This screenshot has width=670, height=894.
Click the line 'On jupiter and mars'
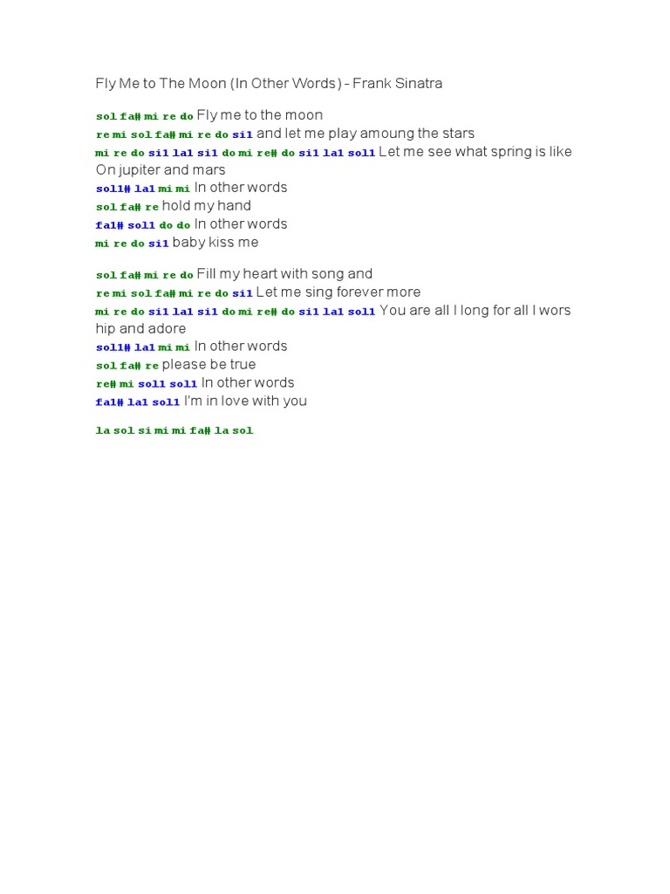[161, 170]
